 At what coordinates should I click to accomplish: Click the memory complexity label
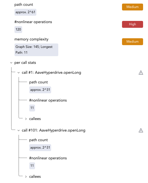pyautogui.click(x=31, y=39)
